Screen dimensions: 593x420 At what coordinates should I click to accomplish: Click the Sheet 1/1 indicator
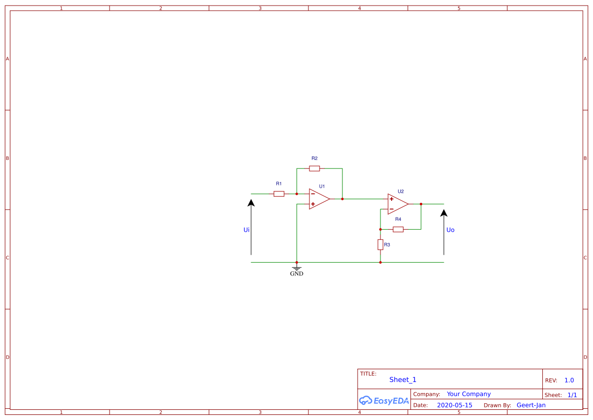[x=573, y=395]
